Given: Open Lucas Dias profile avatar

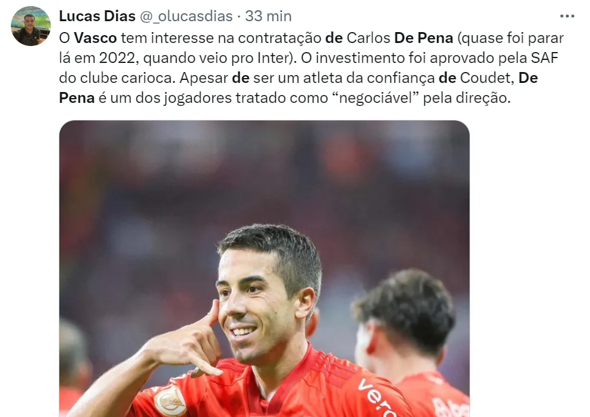Looking at the screenshot, I should 31,26.
